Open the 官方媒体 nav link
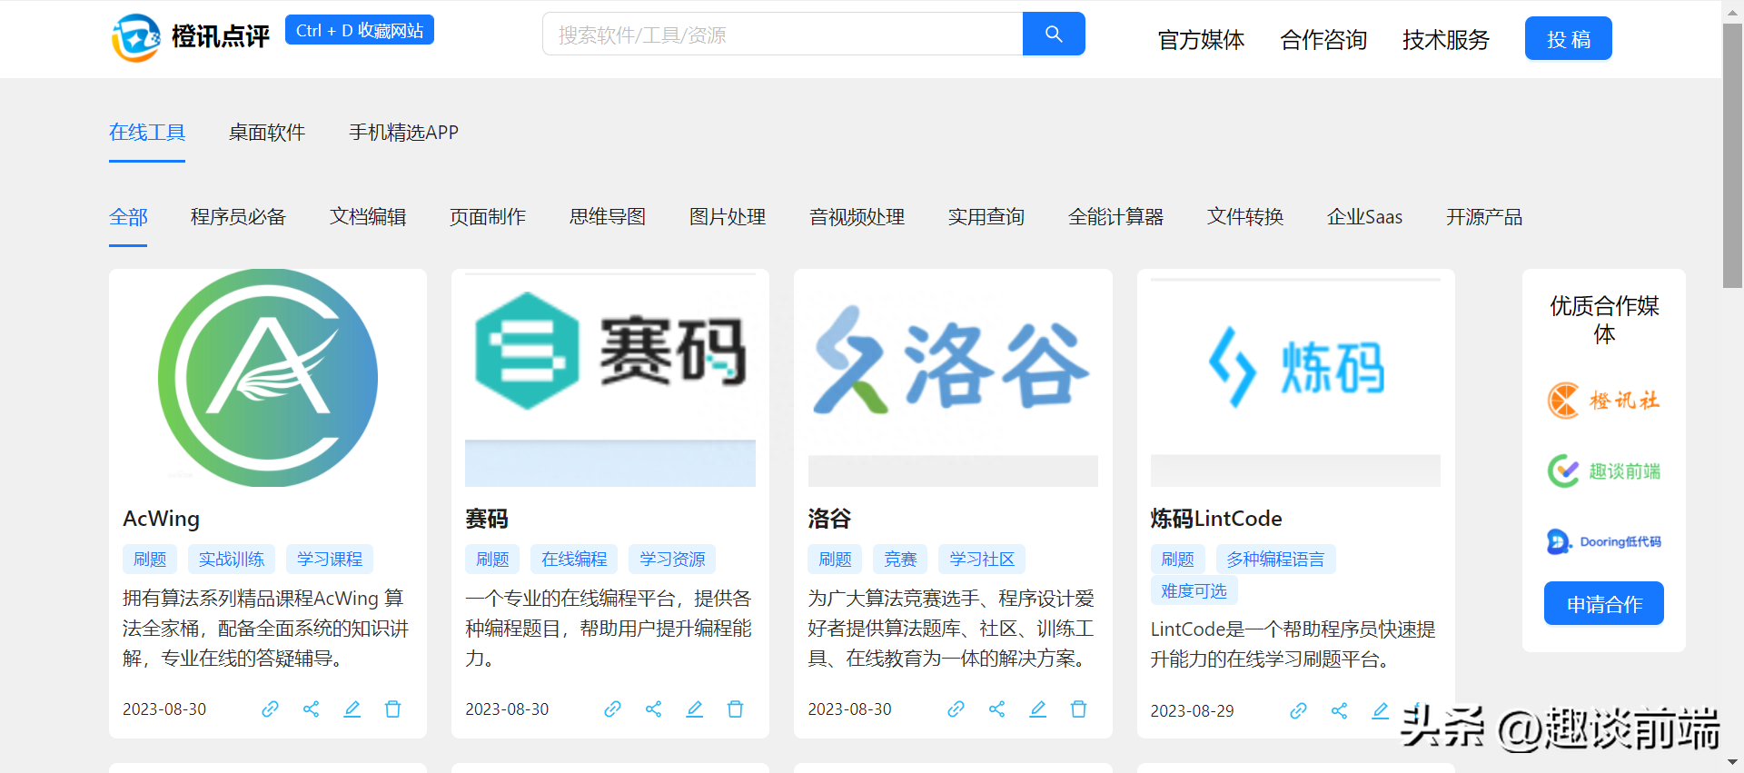 pos(1201,40)
